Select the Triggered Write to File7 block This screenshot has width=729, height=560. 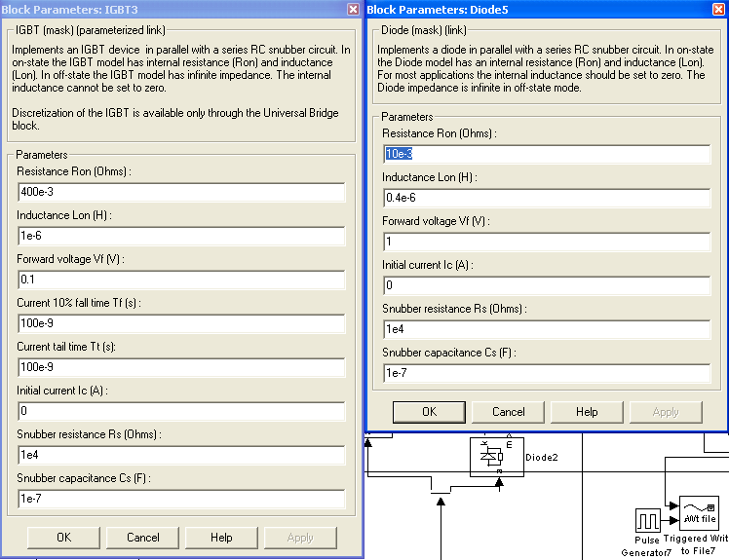pyautogui.click(x=699, y=513)
